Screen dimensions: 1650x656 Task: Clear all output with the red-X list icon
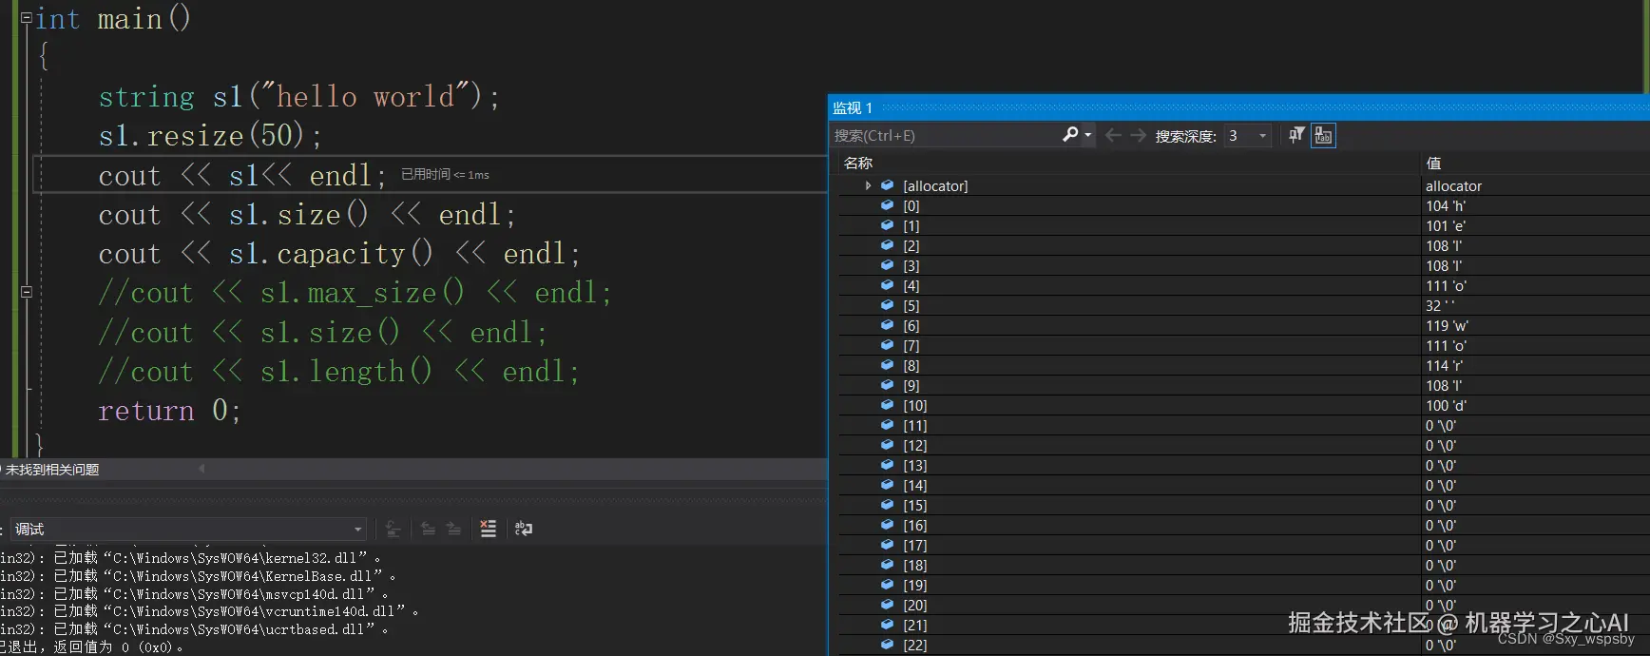pyautogui.click(x=489, y=529)
